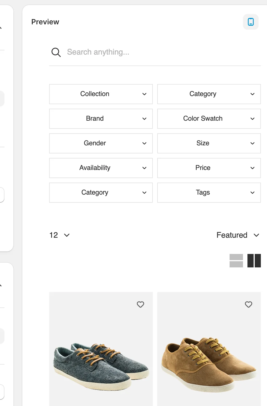Expand the Tags filter
Screen dimensions: 267x406
tap(209, 193)
